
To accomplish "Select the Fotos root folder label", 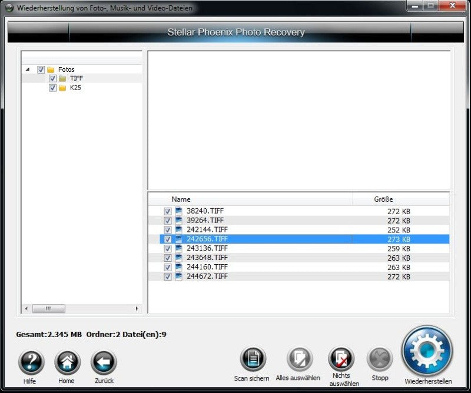I will pos(67,69).
